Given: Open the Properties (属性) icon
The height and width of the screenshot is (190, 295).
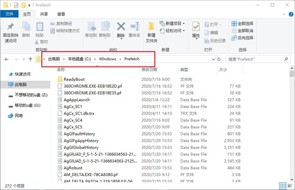Looking at the screenshot, I should (196, 27).
